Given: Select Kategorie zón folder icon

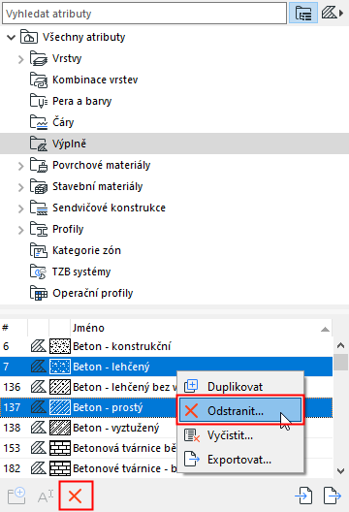Looking at the screenshot, I should [x=39, y=250].
